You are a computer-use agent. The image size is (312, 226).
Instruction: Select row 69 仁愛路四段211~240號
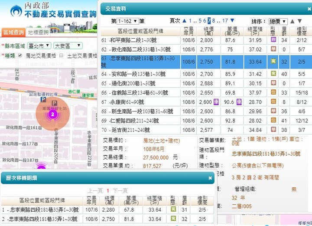206,121
